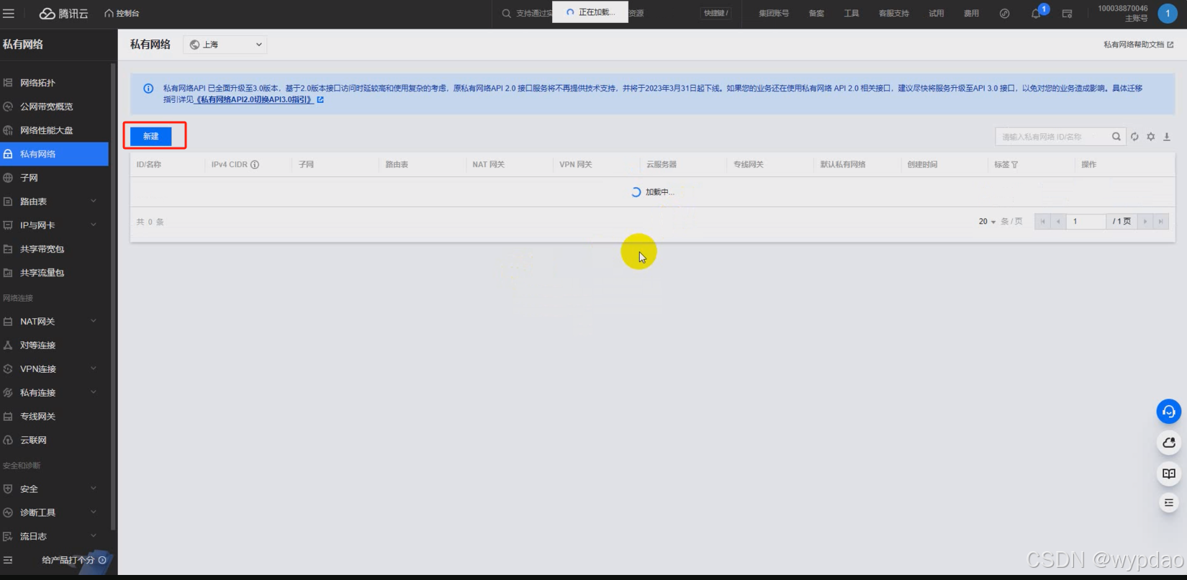The height and width of the screenshot is (580, 1187).
Task: Open notifications bell icon
Action: [1036, 14]
